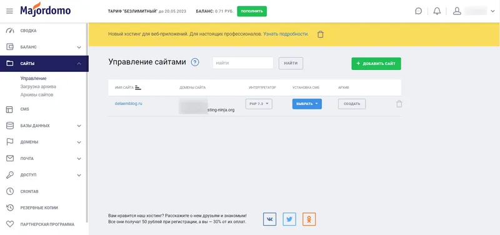Image resolution: width=500 pixels, height=235 pixels.
Task: Click the Баланс 0.71 руб. text
Action: tap(215, 11)
